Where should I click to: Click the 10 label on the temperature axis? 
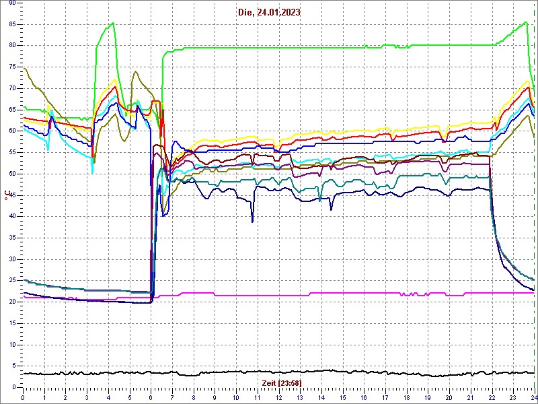[12, 344]
